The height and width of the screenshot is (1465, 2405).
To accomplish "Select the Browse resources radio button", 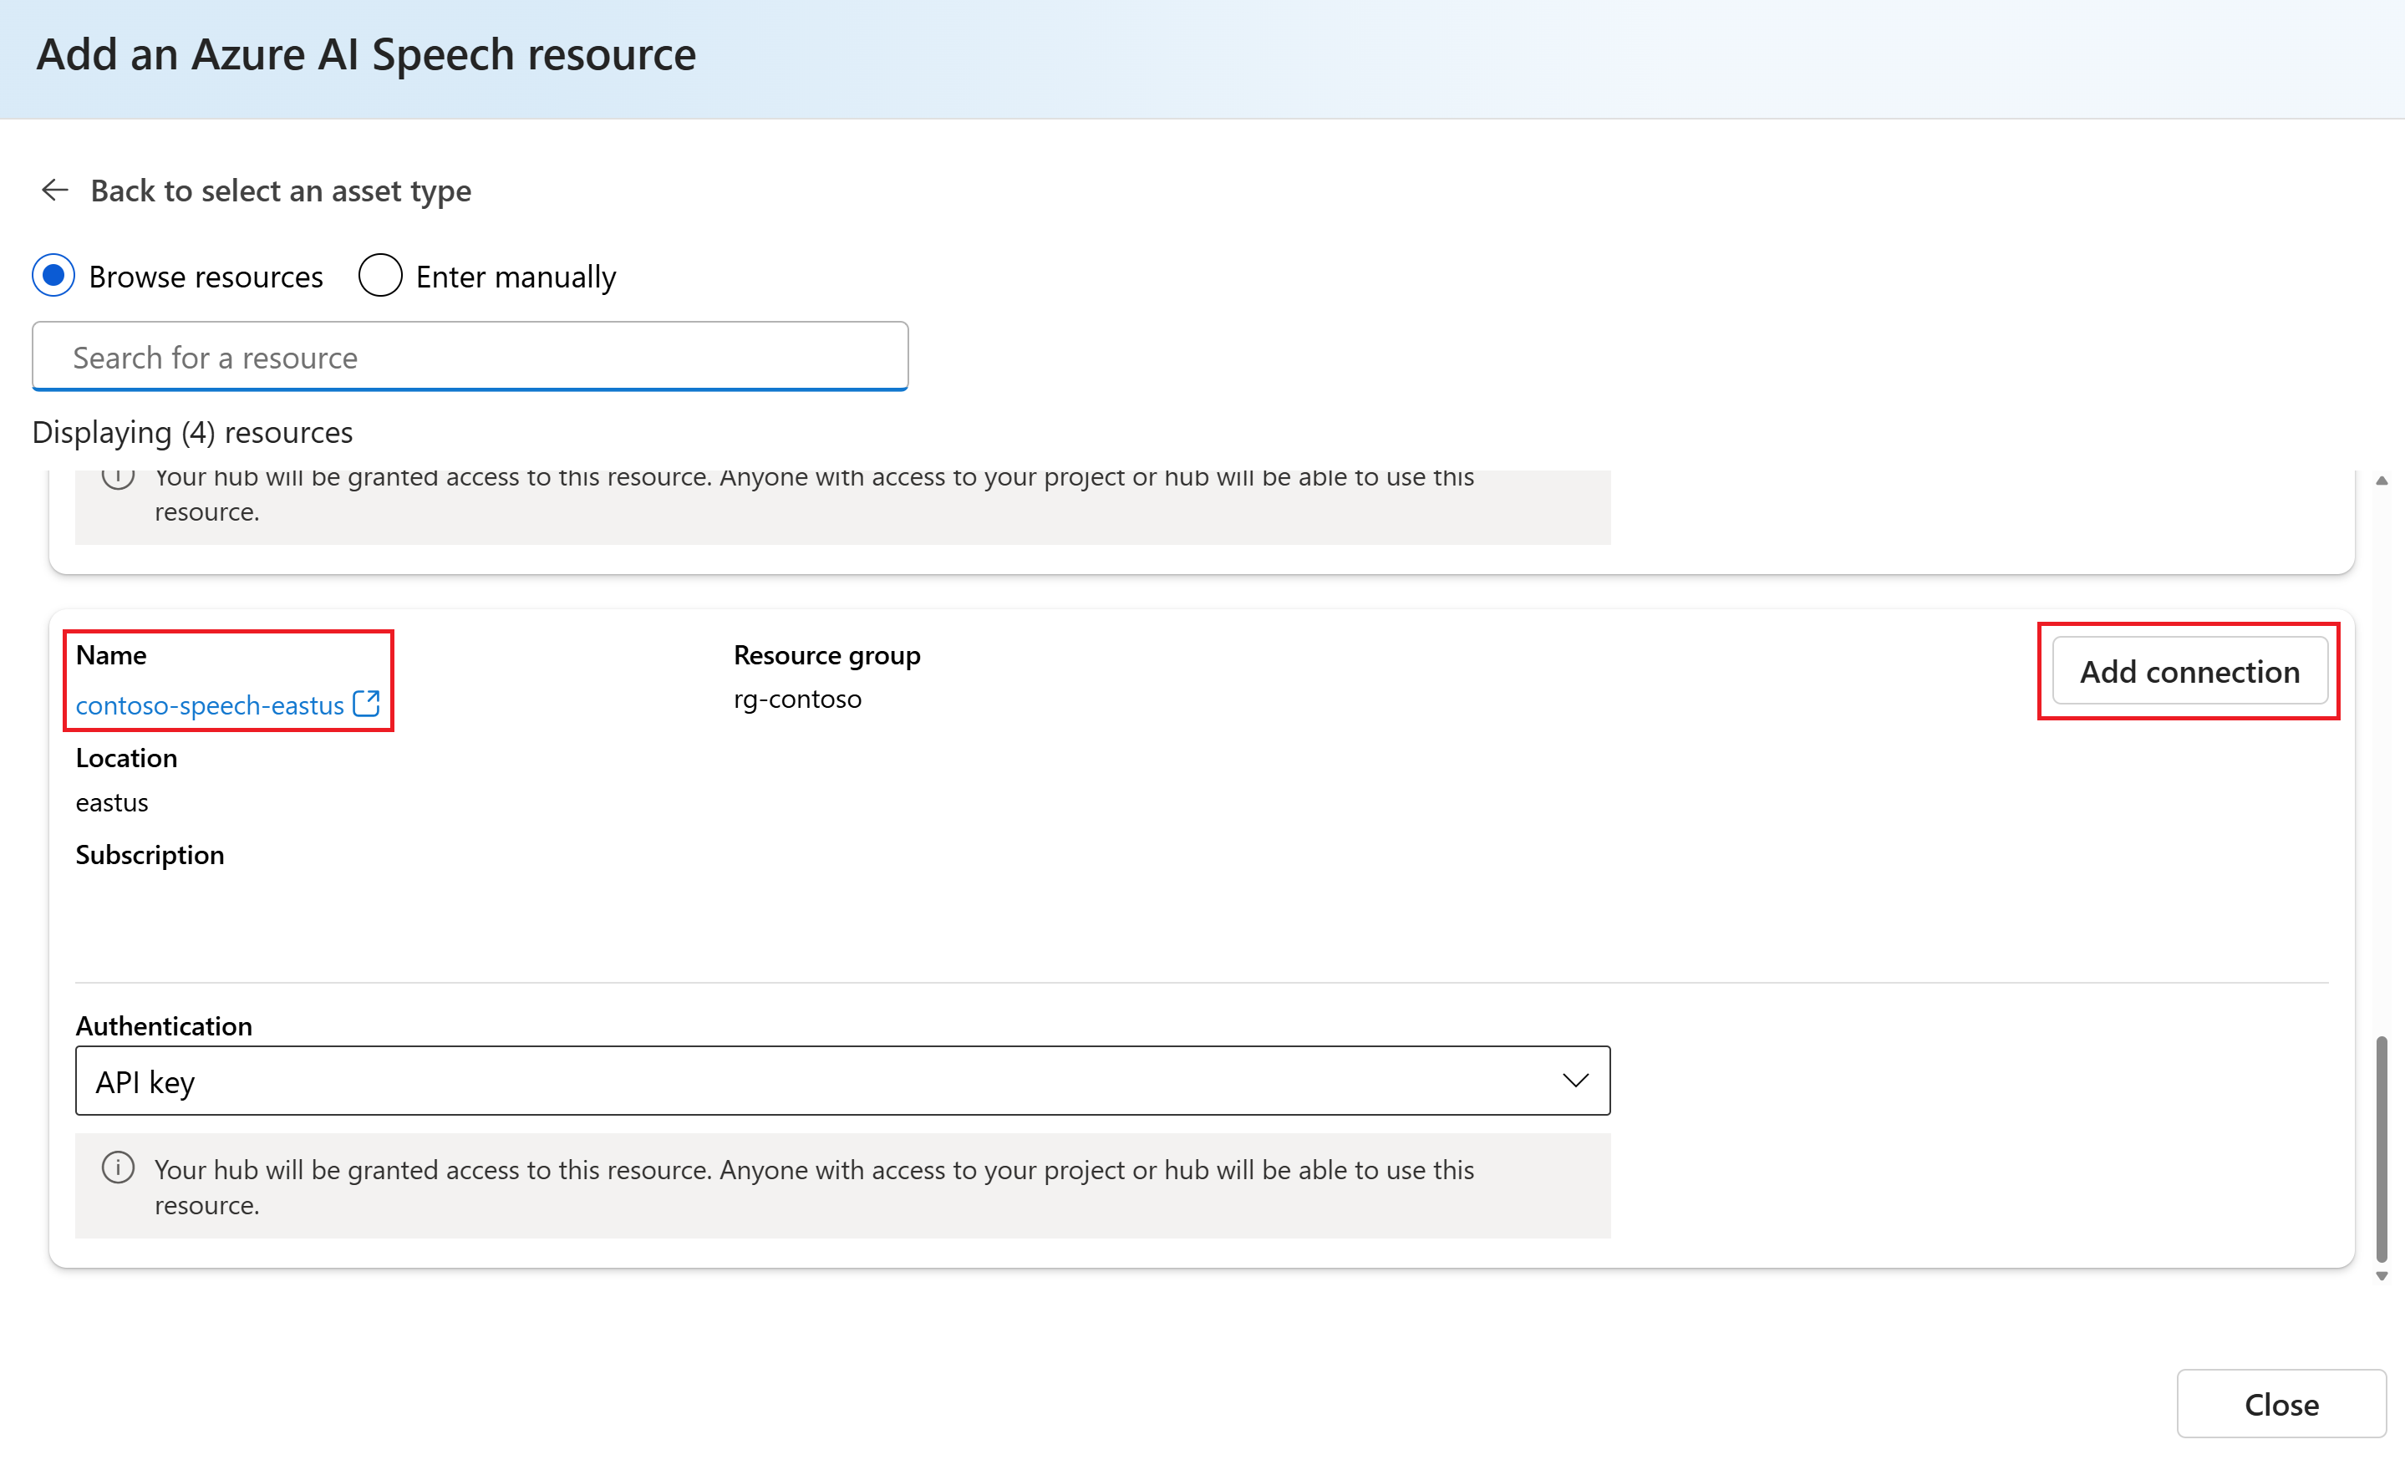I will [x=53, y=277].
